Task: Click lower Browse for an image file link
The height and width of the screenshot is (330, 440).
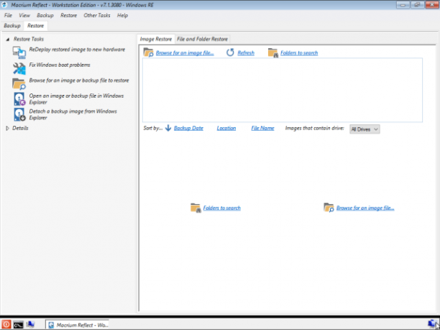Action: tap(365, 208)
